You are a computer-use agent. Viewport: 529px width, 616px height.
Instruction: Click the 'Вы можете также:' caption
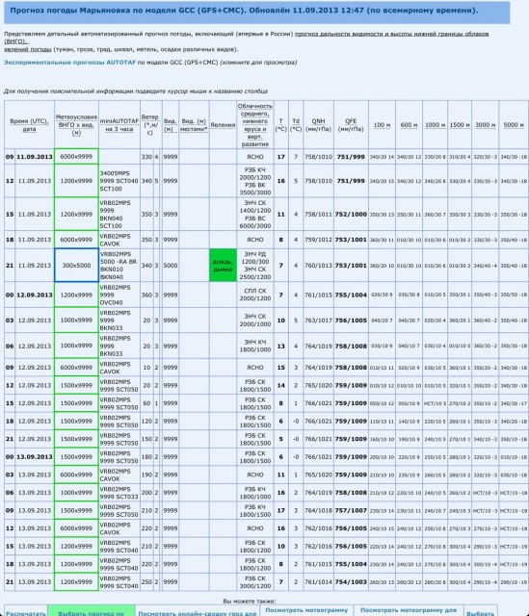pos(249,601)
